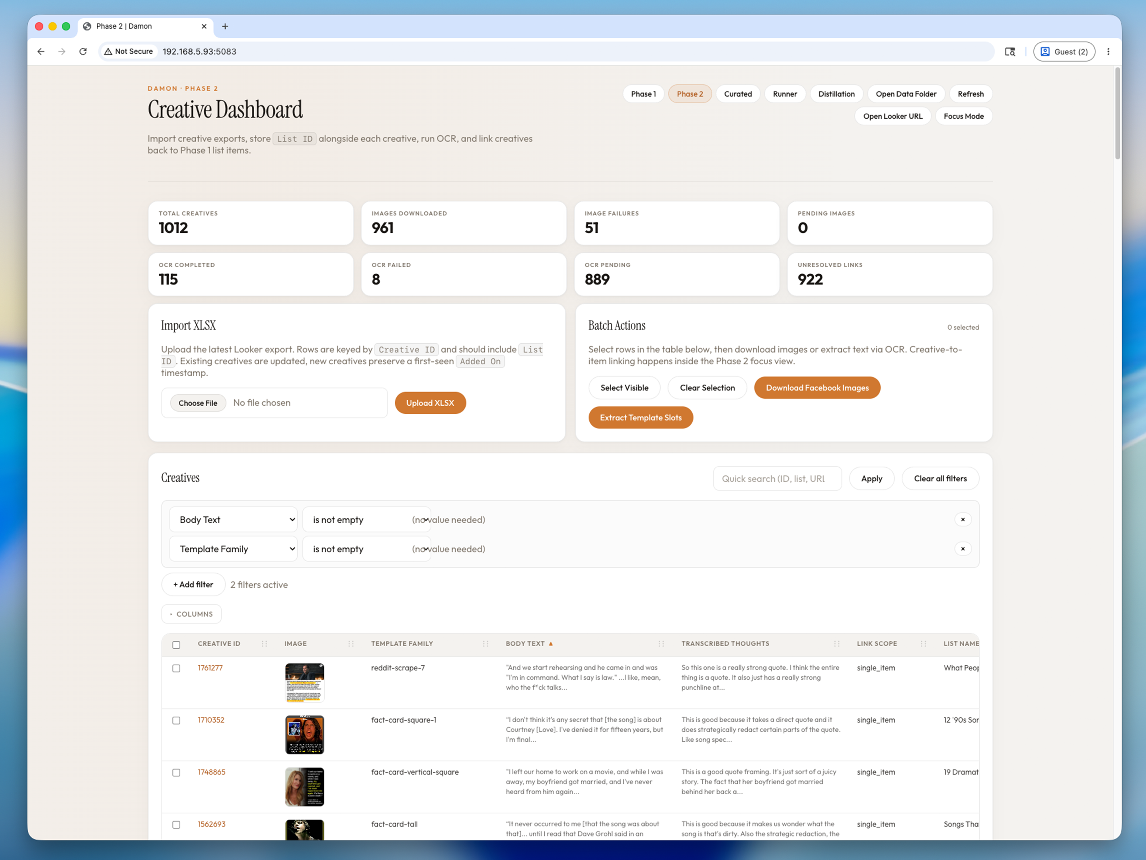Click the Not Secure warning icon
1146x860 pixels.
(108, 51)
